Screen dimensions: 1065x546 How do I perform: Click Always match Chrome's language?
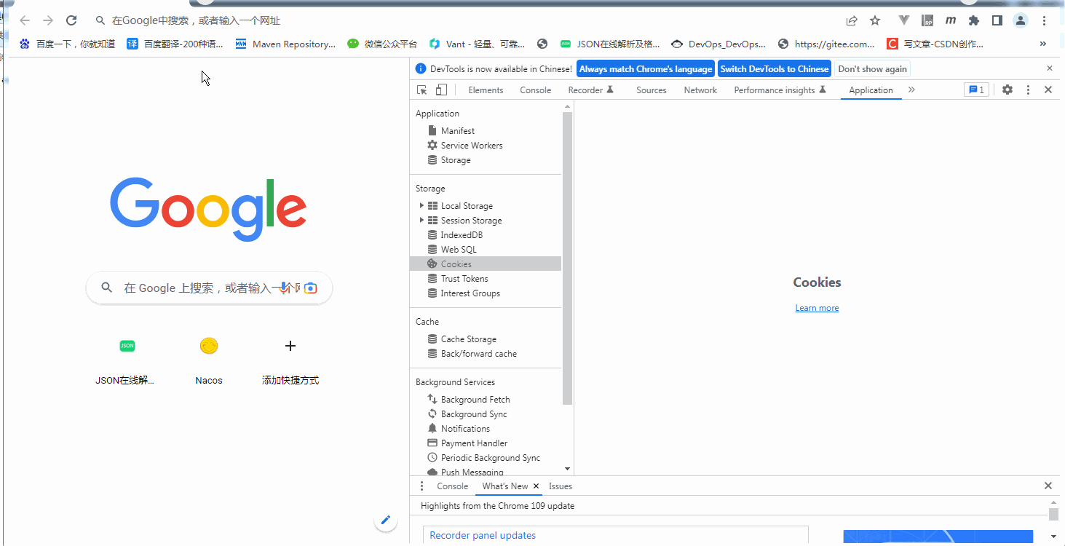tap(646, 69)
